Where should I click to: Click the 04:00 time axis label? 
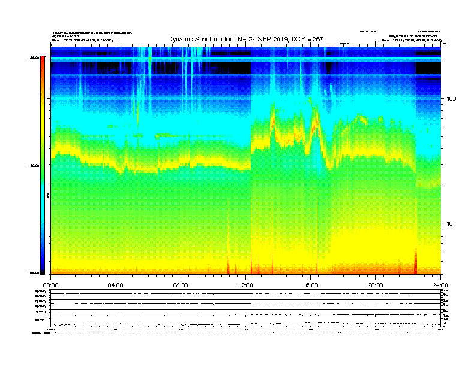[x=116, y=285]
